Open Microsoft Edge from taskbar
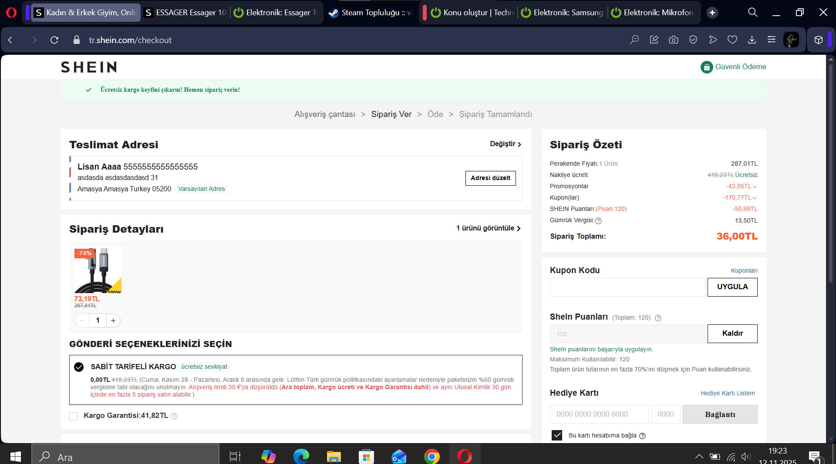Screen dimensions: 836x464 tap(301, 457)
